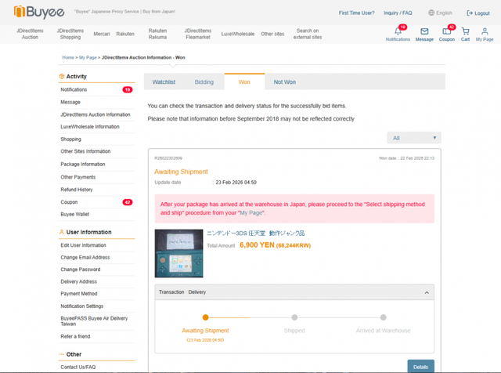
Task: Open Buyee Wallet in sidebar
Action: [75, 213]
